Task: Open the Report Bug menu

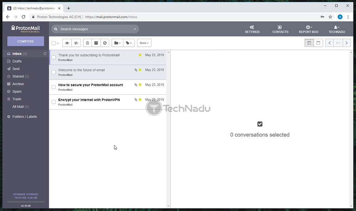Action: [308, 29]
